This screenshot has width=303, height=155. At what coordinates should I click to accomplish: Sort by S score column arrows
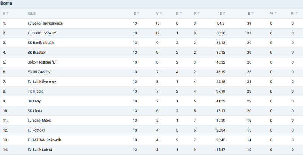pos(224,14)
